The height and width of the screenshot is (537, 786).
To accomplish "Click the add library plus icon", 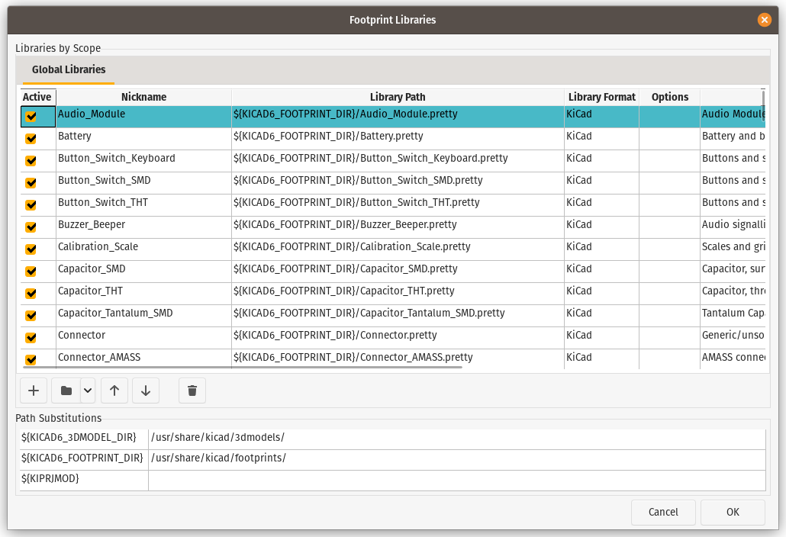I will (x=33, y=390).
